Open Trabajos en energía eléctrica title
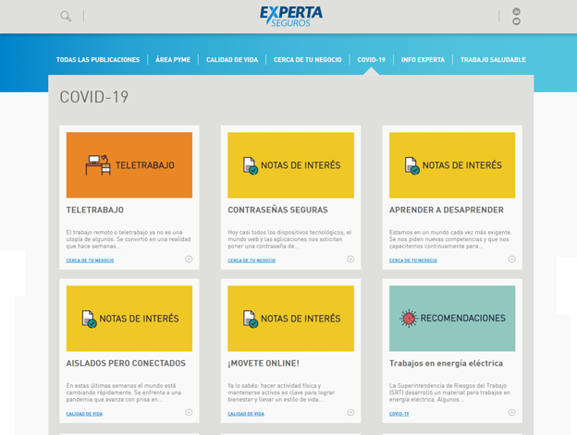The image size is (577, 435). click(446, 363)
